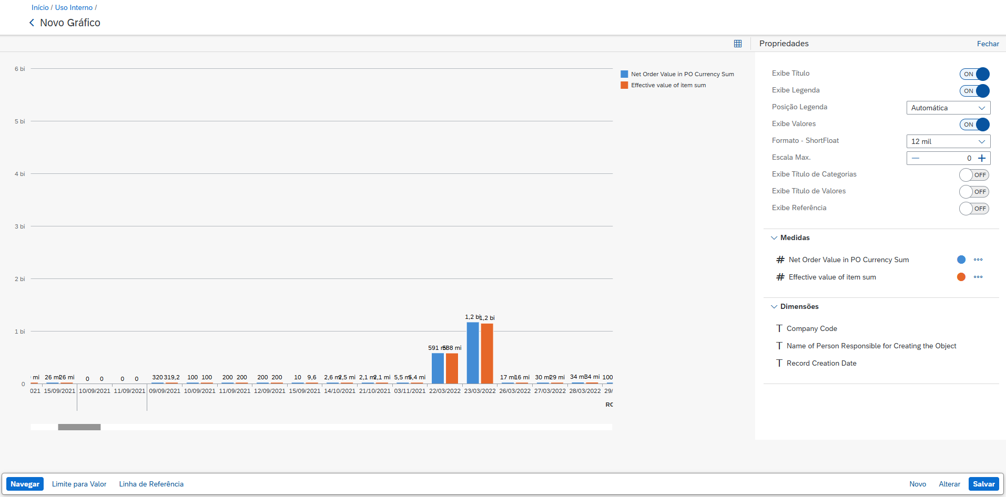1006x497 pixels.
Task: Click the blue color swatch for Net Order Value
Action: click(x=961, y=260)
